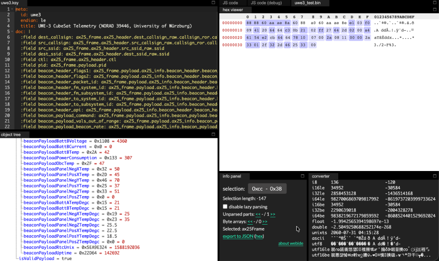
Task: Open the JS code tab
Action: tap(230, 3)
